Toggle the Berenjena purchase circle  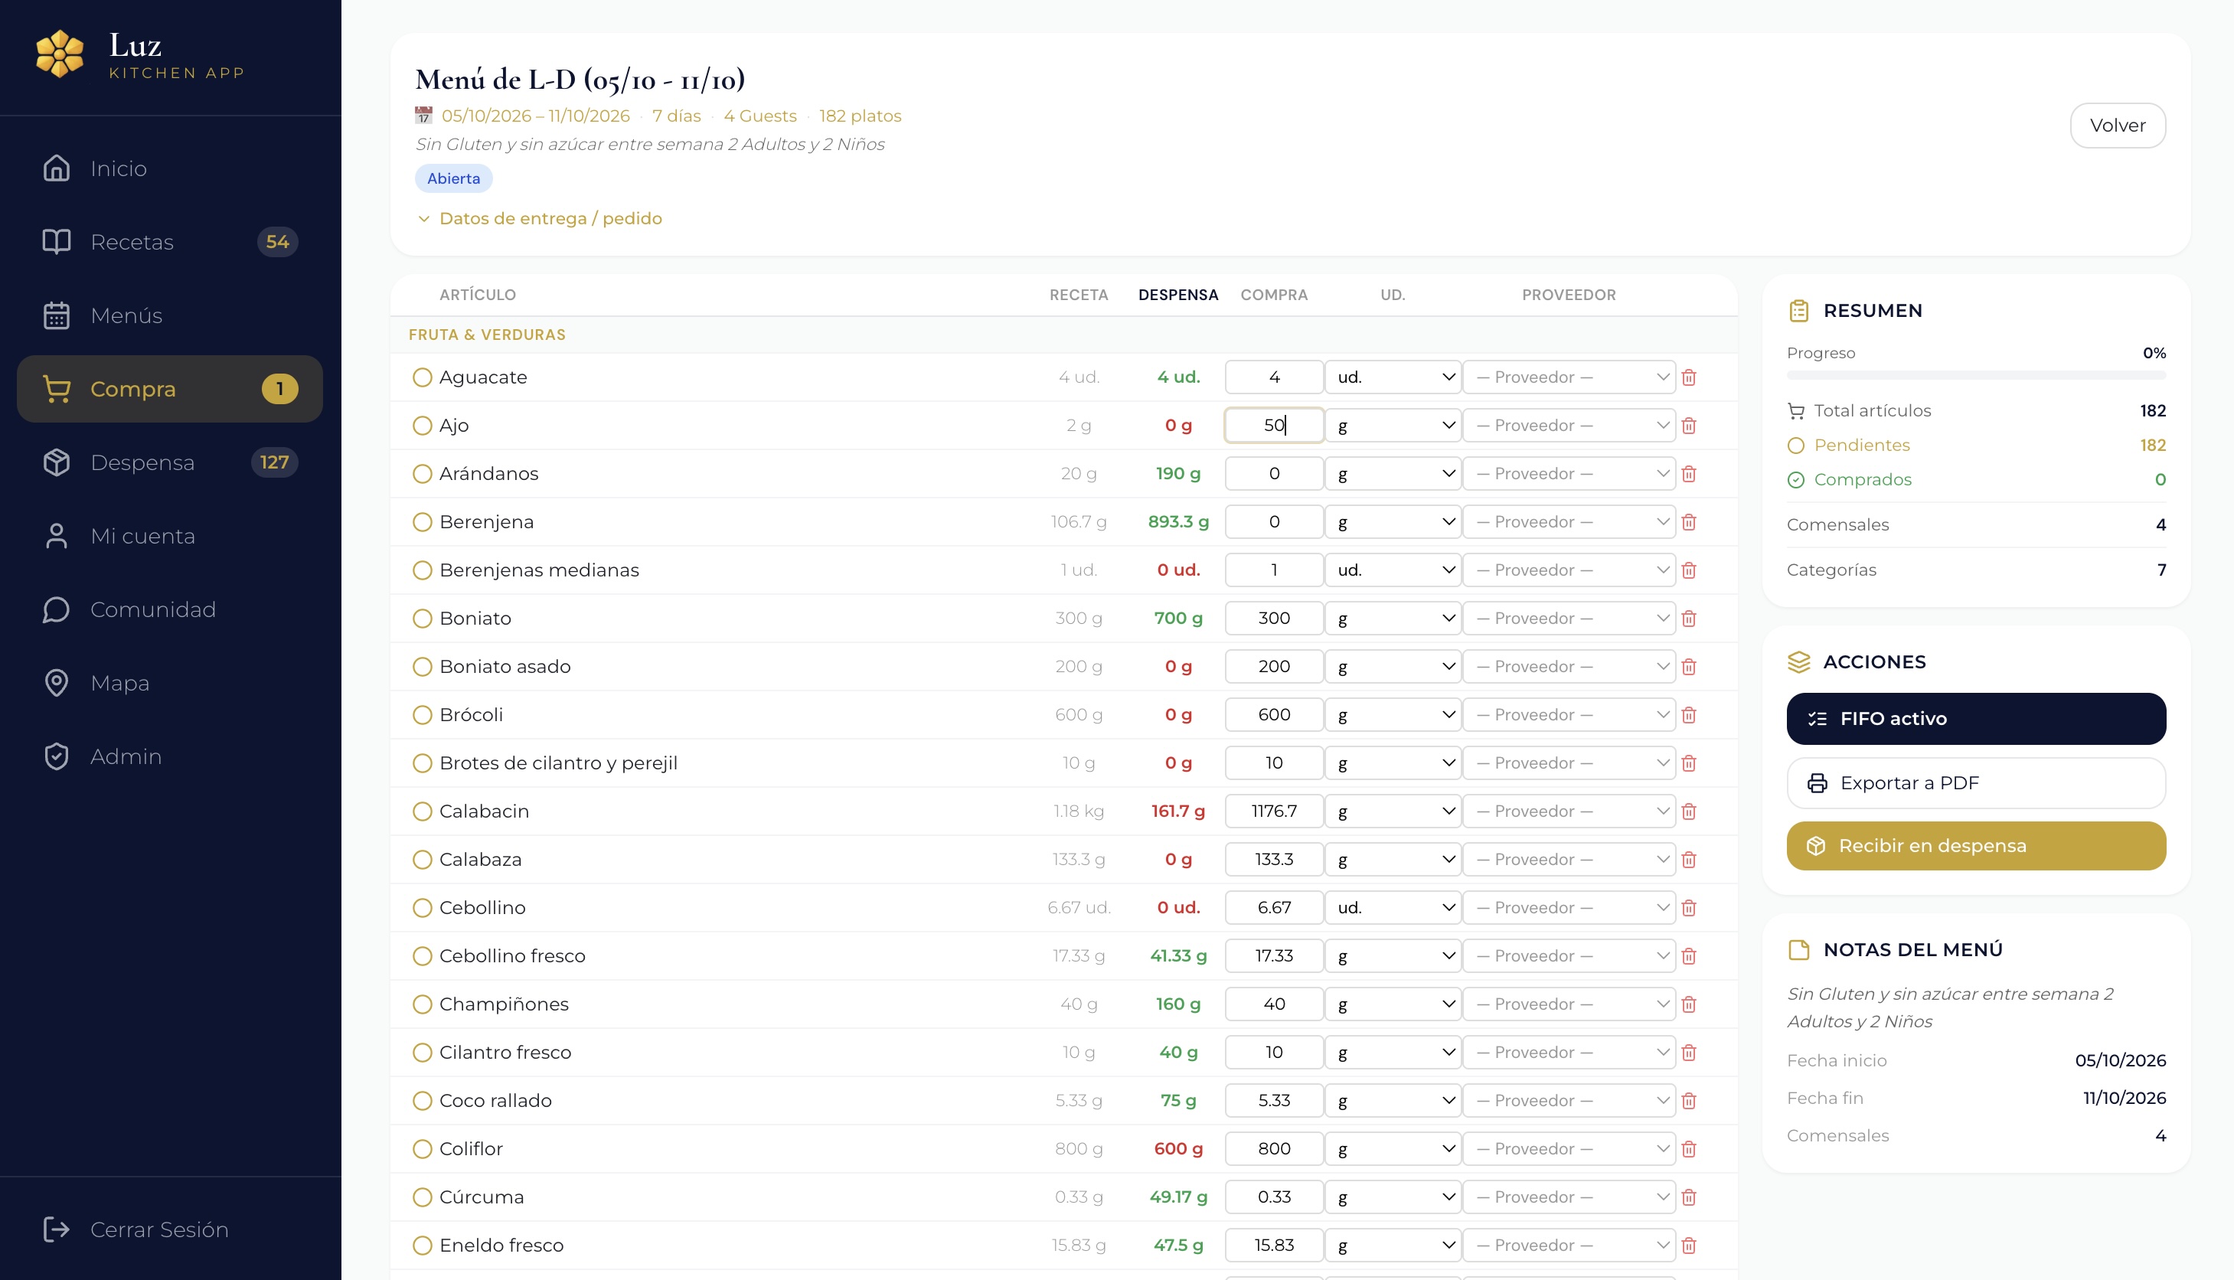[423, 522]
